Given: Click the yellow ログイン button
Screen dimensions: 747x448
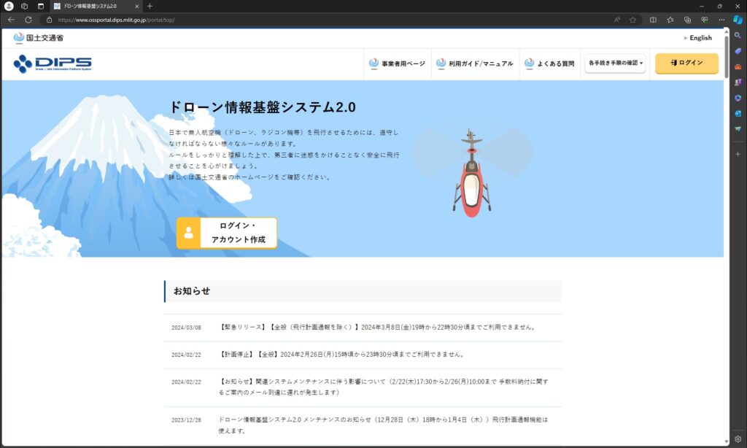Looking at the screenshot, I should pos(686,63).
